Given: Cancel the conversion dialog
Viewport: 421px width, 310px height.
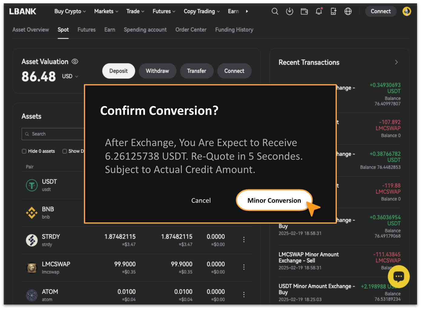Looking at the screenshot, I should point(201,200).
